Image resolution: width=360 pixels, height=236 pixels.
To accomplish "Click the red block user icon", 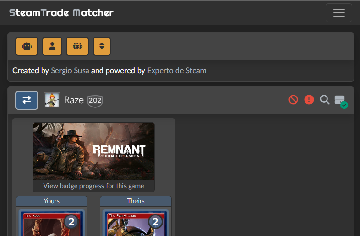I will click(293, 100).
